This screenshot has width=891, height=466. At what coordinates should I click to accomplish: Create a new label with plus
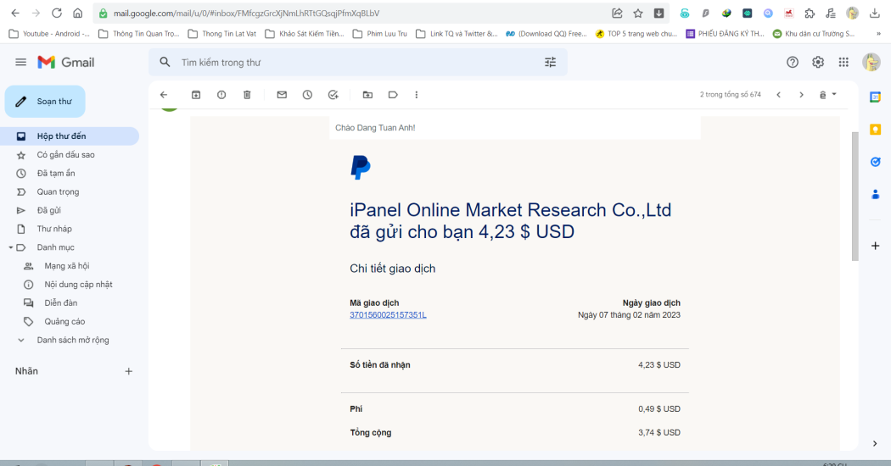pyautogui.click(x=128, y=371)
